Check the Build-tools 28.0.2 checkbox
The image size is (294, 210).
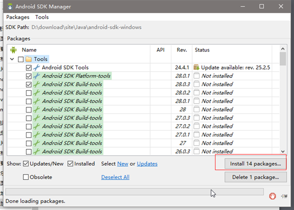point(29,93)
